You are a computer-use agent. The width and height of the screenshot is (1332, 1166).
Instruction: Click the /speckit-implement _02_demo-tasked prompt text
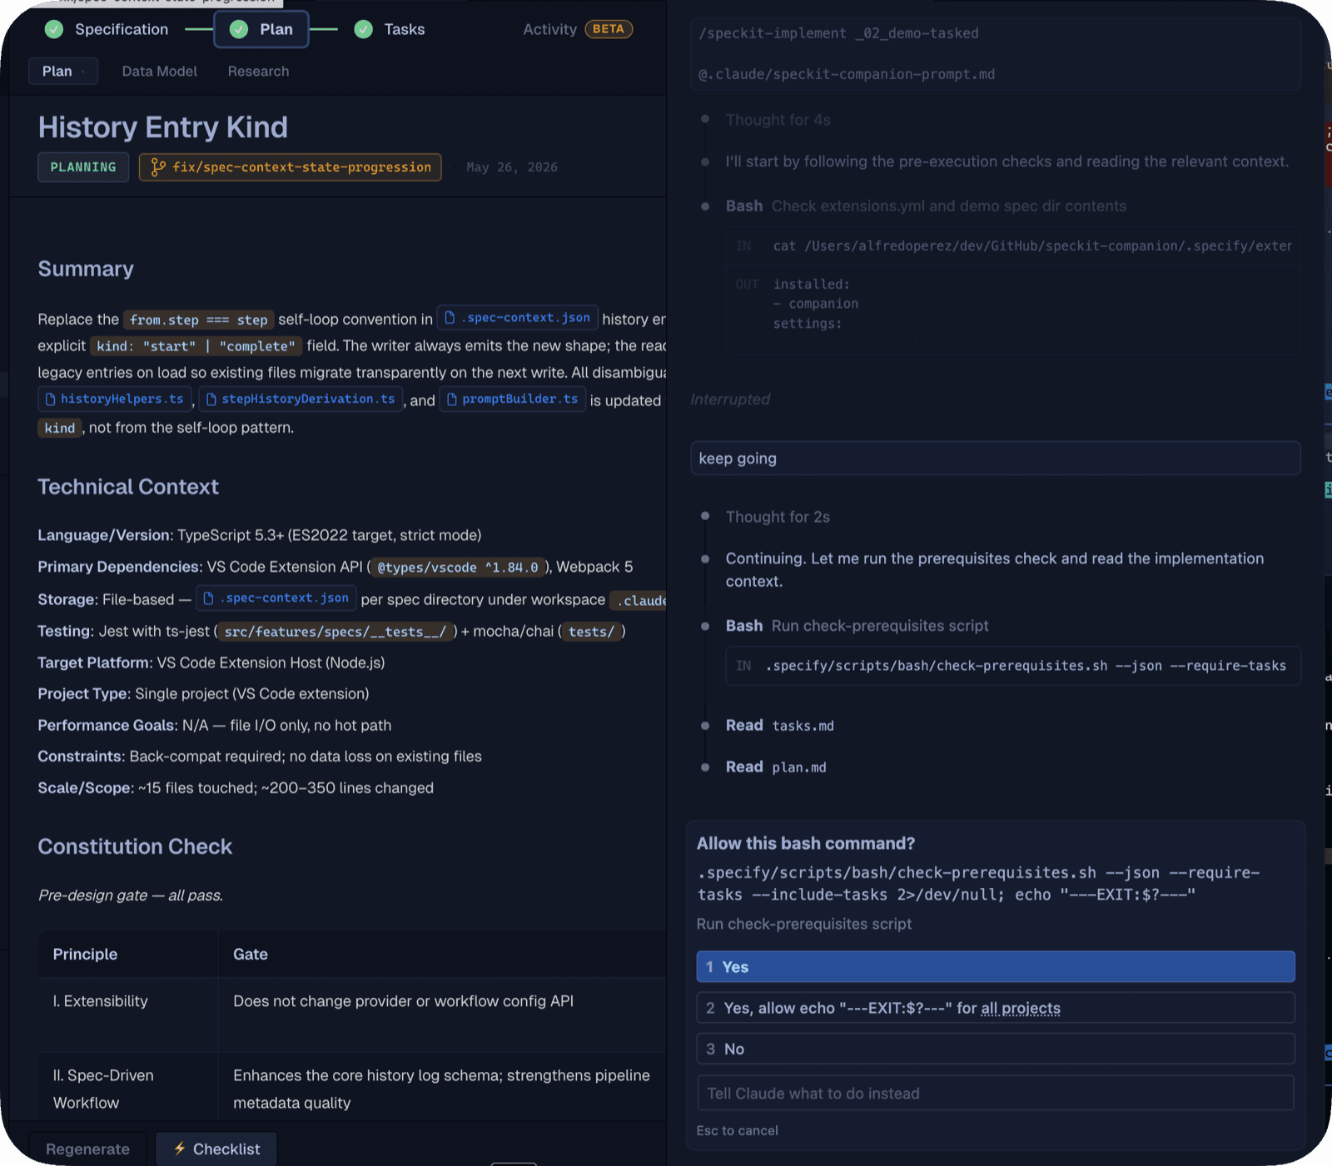tap(838, 33)
